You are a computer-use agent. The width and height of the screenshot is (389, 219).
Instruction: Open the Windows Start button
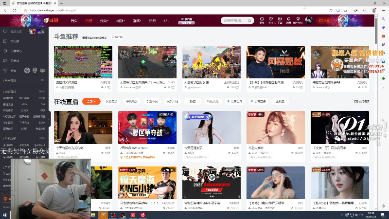click(x=5, y=215)
